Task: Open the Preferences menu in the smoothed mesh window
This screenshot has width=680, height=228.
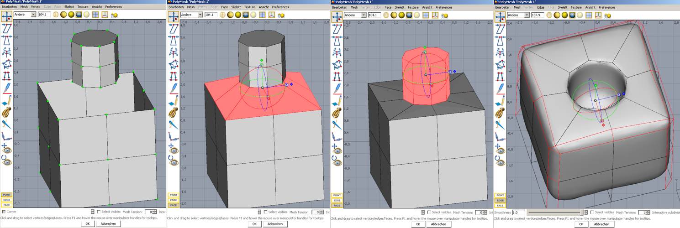Action: click(x=606, y=7)
